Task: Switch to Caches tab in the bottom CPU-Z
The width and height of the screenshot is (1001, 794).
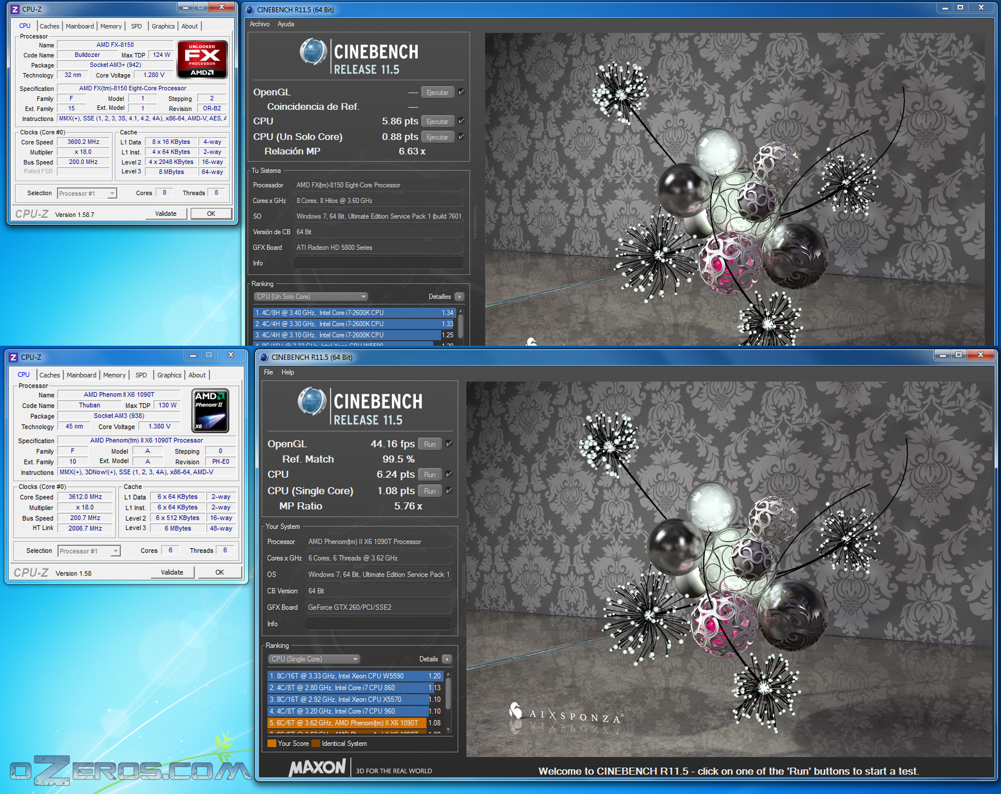Action: tap(50, 375)
